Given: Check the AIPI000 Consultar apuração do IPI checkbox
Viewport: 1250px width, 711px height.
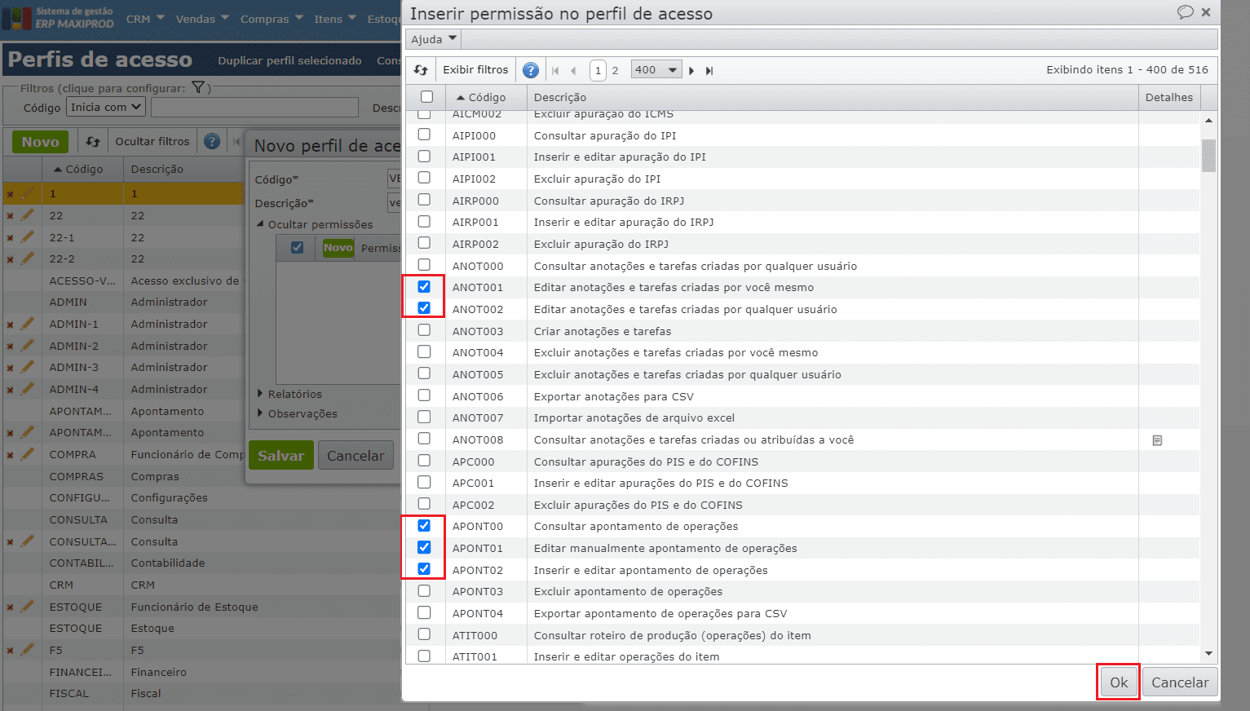Looking at the screenshot, I should [x=424, y=135].
